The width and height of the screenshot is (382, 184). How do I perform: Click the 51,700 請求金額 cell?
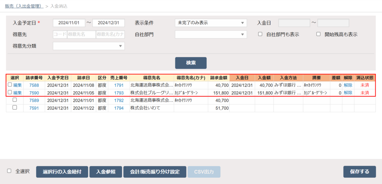(219, 108)
